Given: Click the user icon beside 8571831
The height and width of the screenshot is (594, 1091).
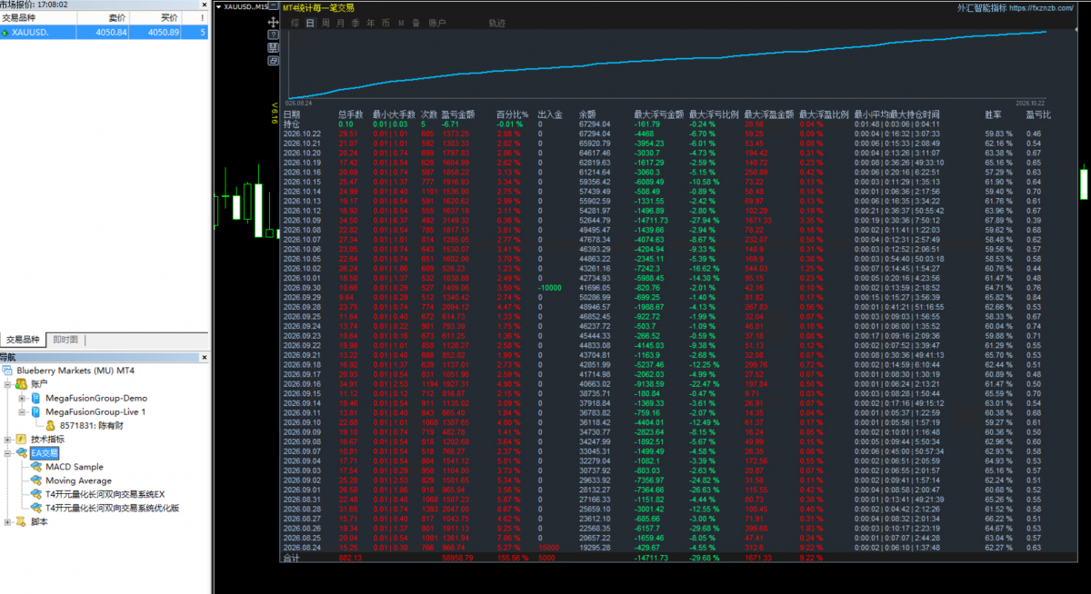Looking at the screenshot, I should 51,425.
